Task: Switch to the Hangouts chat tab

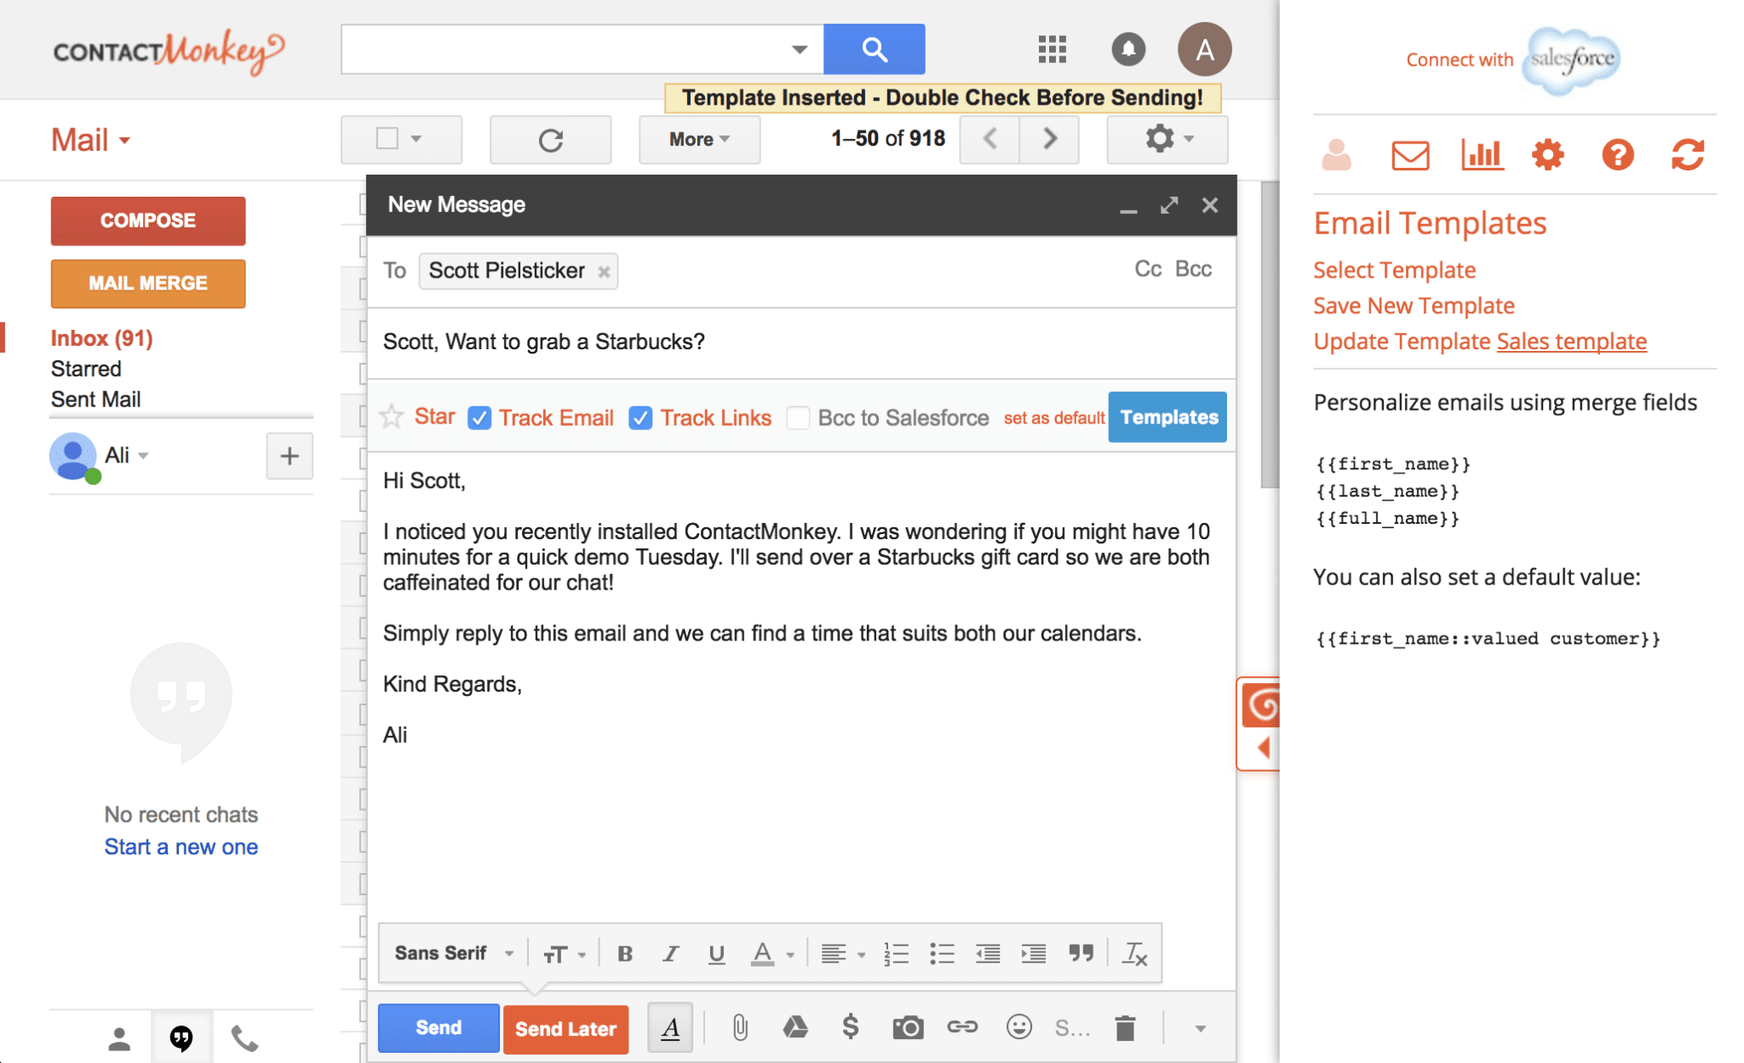Action: (181, 1038)
